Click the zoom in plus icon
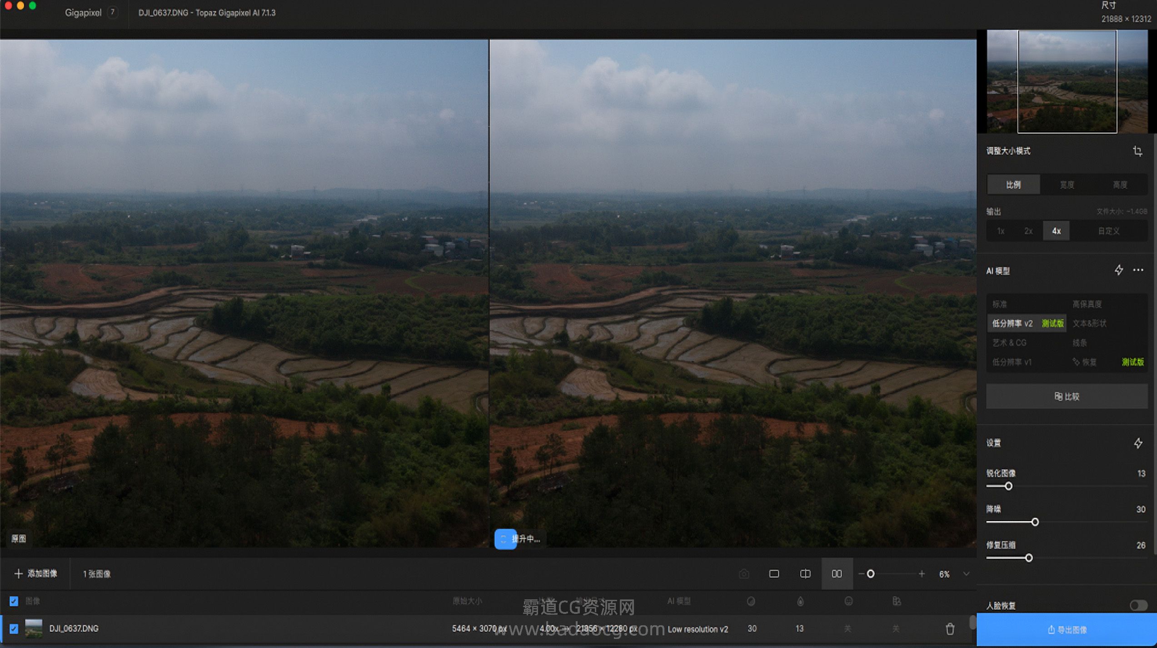 click(x=922, y=574)
